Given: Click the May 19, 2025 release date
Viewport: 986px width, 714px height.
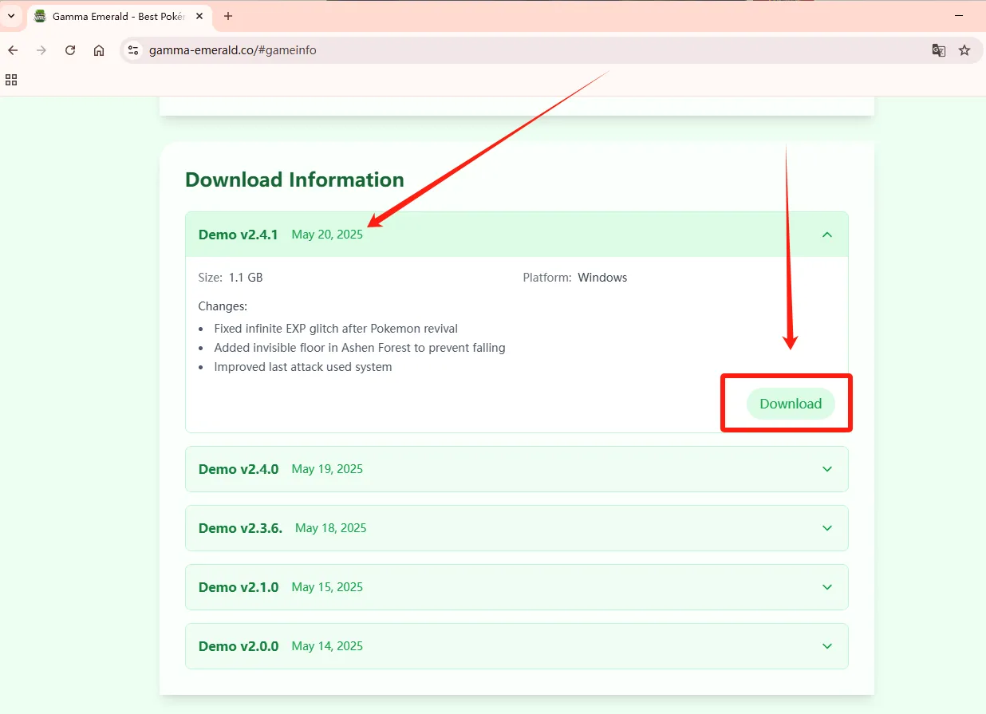Looking at the screenshot, I should [327, 469].
